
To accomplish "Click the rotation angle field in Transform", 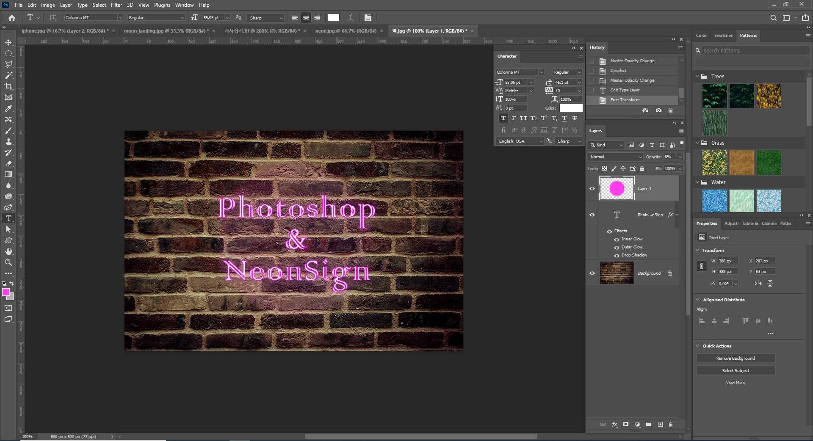I will tap(724, 284).
